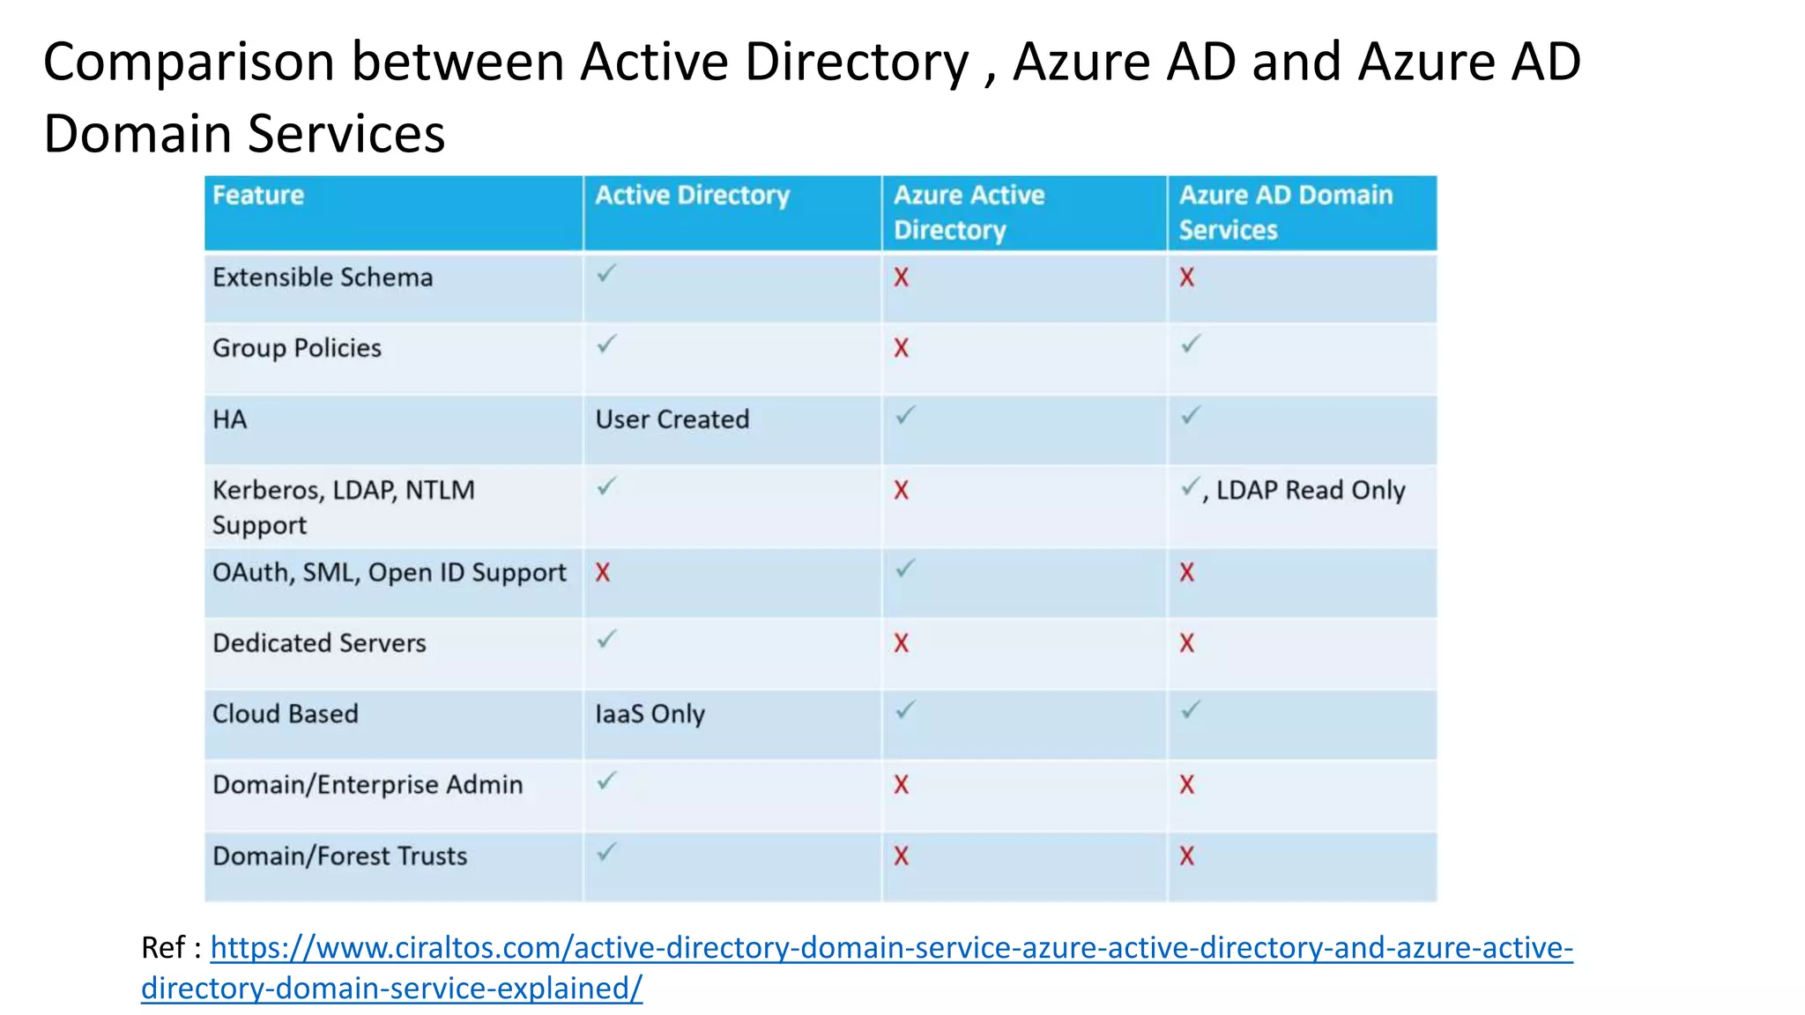This screenshot has height=1015, width=1805.
Task: Click OAuth row X under Active Directory
Action: [602, 573]
